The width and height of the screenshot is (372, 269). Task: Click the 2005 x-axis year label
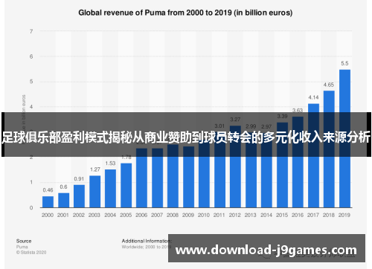(126, 215)
